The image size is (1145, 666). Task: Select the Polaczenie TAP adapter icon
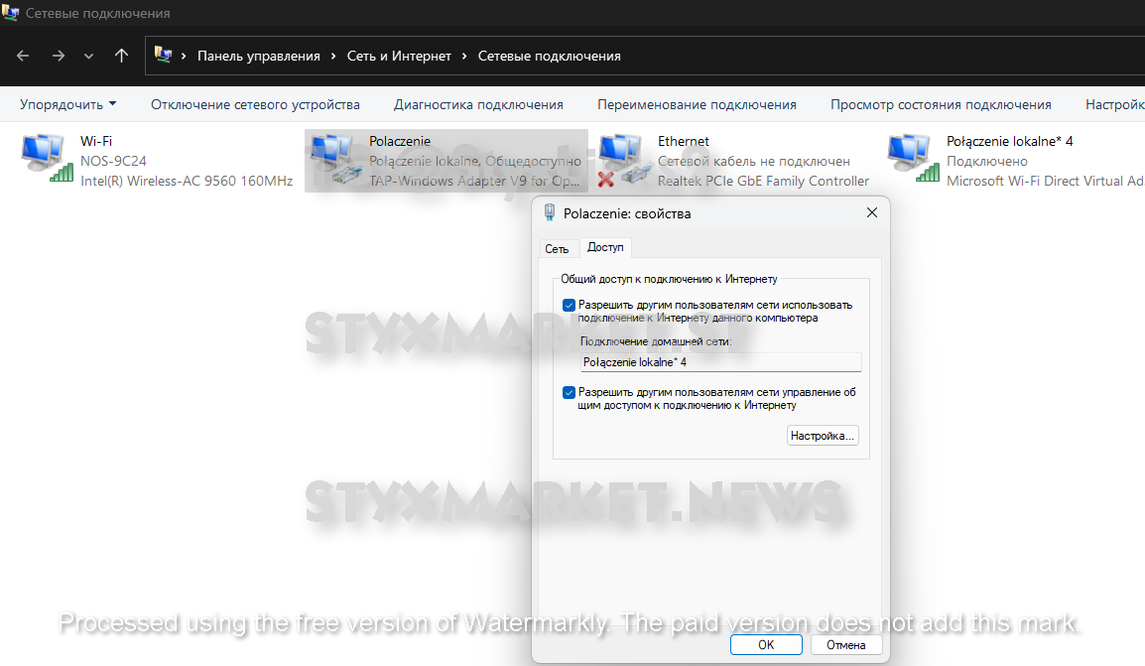click(x=336, y=158)
